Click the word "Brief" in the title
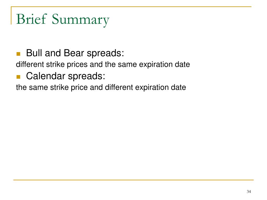 tap(31, 19)
